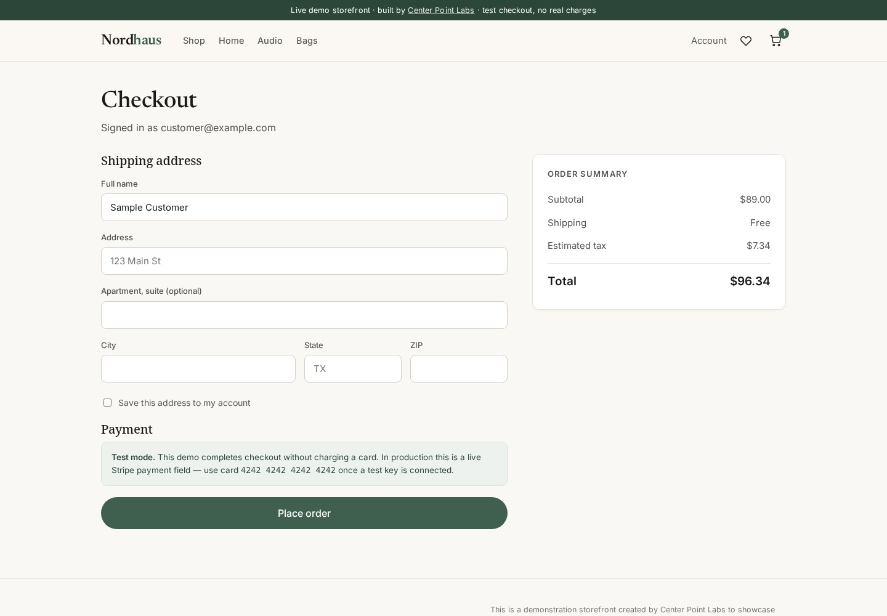Focus the State field

click(353, 368)
